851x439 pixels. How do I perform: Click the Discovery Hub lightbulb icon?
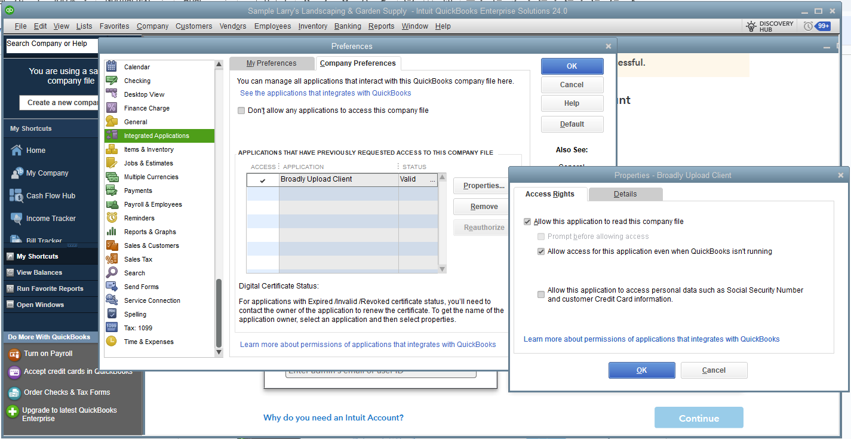click(751, 26)
